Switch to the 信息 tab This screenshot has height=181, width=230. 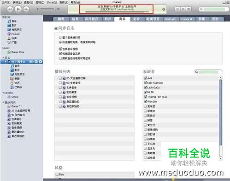pyautogui.click(x=75, y=19)
